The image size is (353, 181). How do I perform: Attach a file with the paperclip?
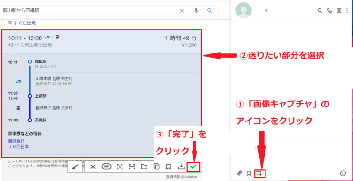pyautogui.click(x=239, y=173)
